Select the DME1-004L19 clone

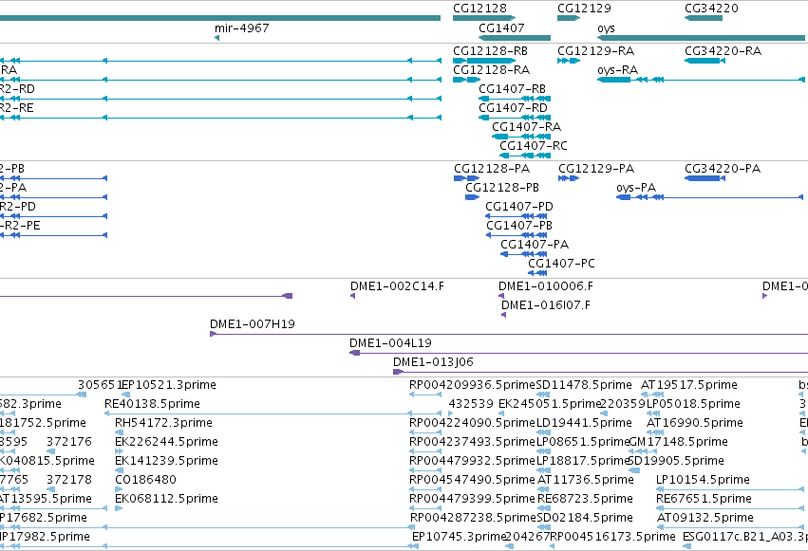(x=578, y=353)
